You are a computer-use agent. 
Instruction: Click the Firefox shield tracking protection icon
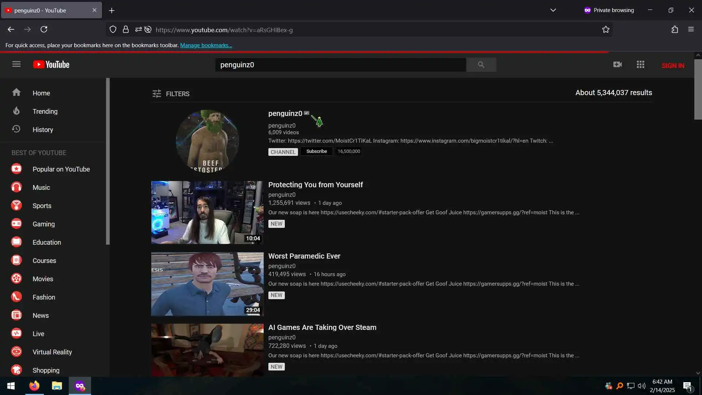pos(113,30)
